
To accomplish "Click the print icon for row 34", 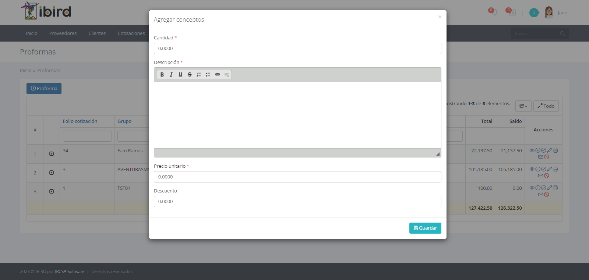I will pos(556,150).
